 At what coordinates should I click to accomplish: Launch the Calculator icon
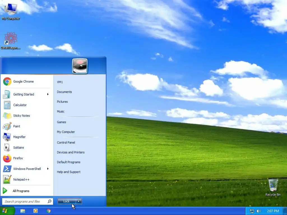[7, 105]
